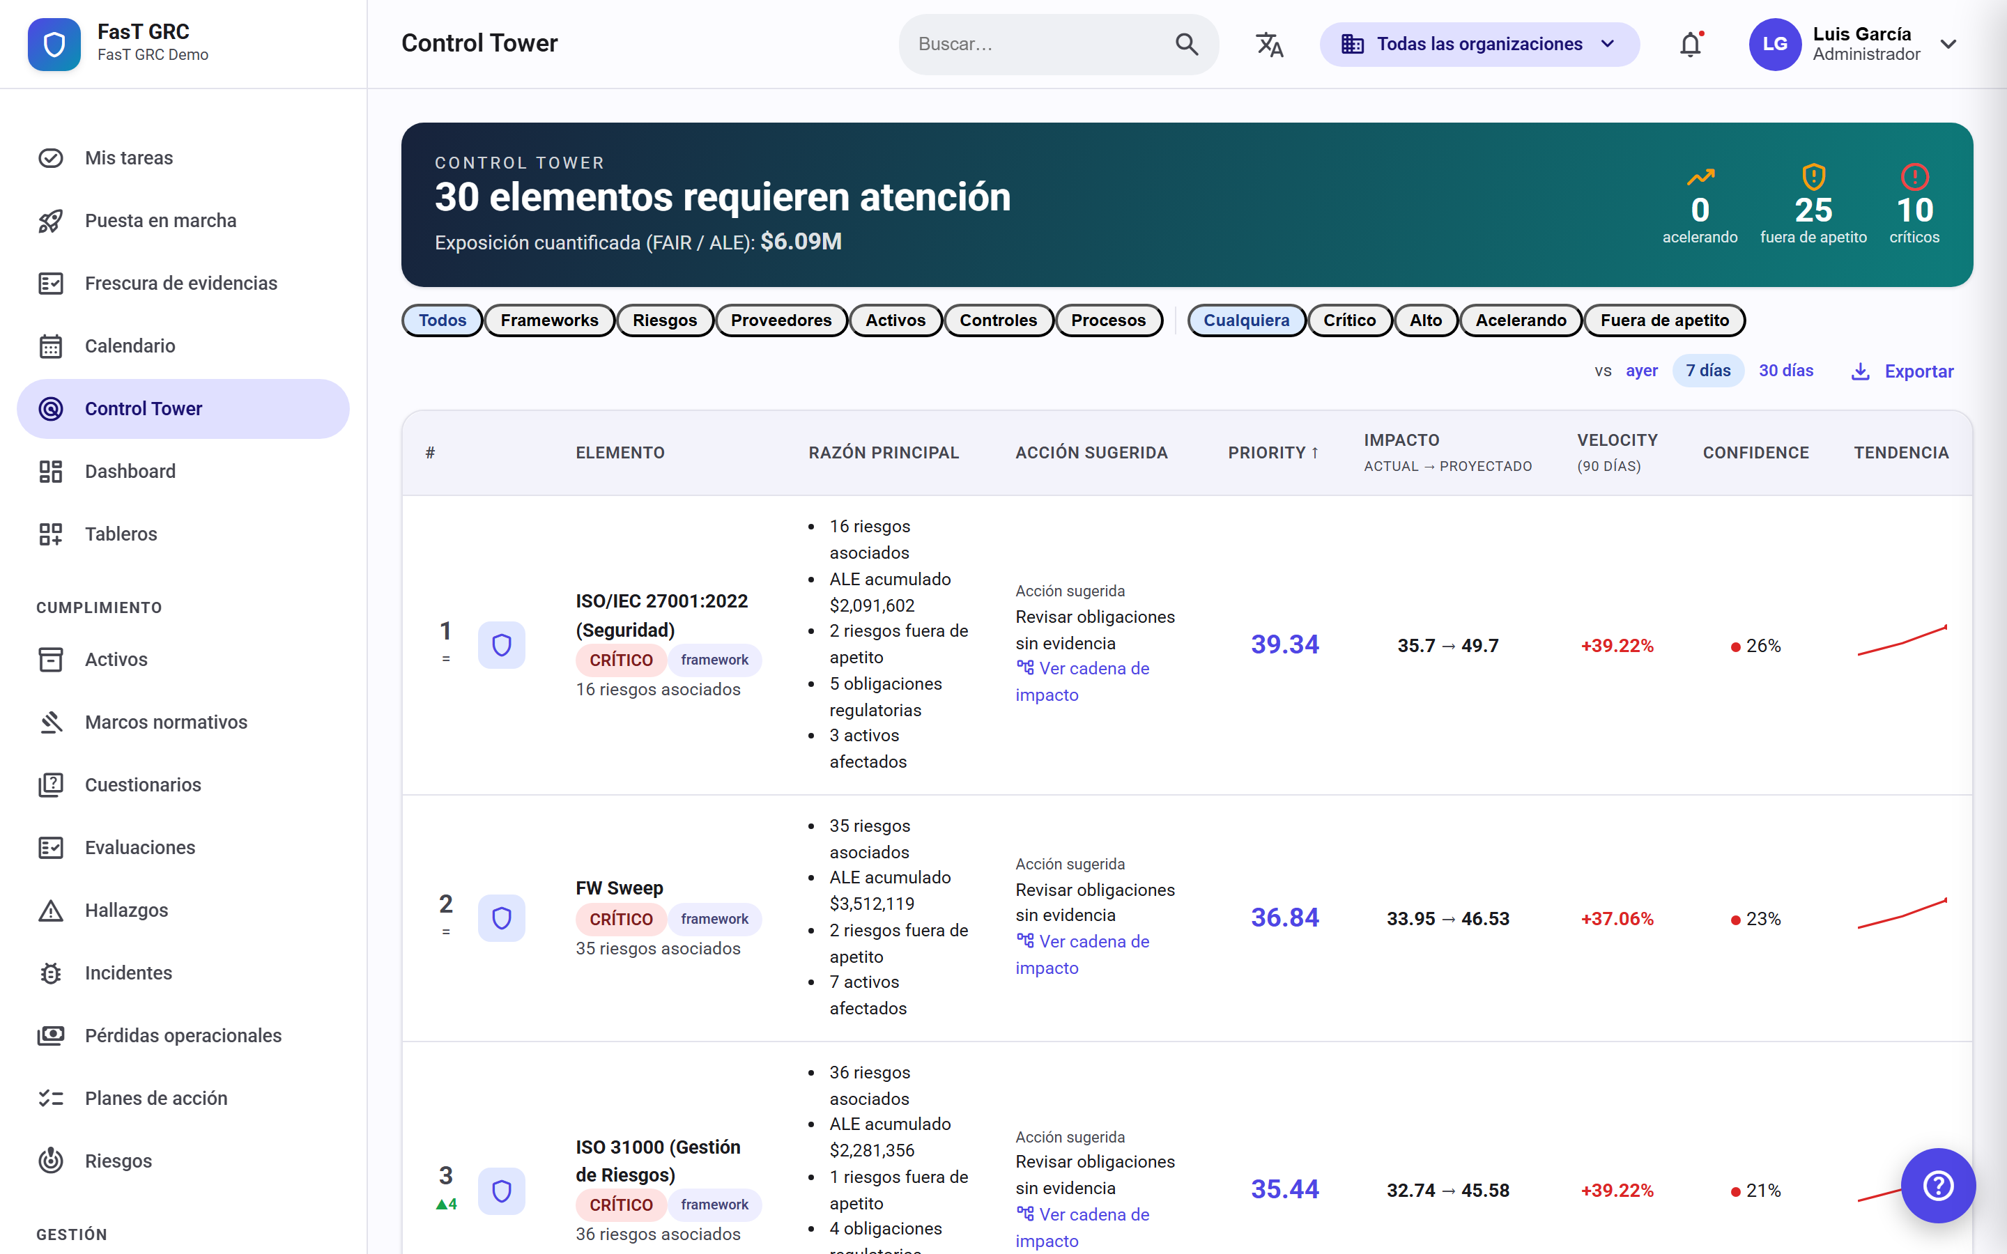Open Ver cadena de impacto for FW Sweep

pyautogui.click(x=1082, y=954)
